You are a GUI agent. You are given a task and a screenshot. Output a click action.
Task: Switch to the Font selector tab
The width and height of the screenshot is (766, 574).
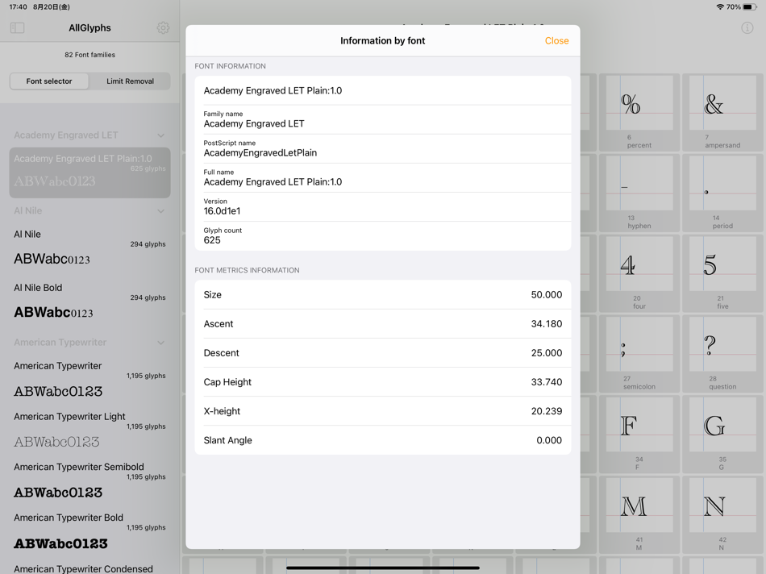pyautogui.click(x=49, y=81)
